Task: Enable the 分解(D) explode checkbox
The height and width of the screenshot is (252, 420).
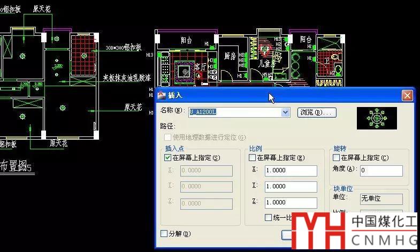Action: coord(164,233)
